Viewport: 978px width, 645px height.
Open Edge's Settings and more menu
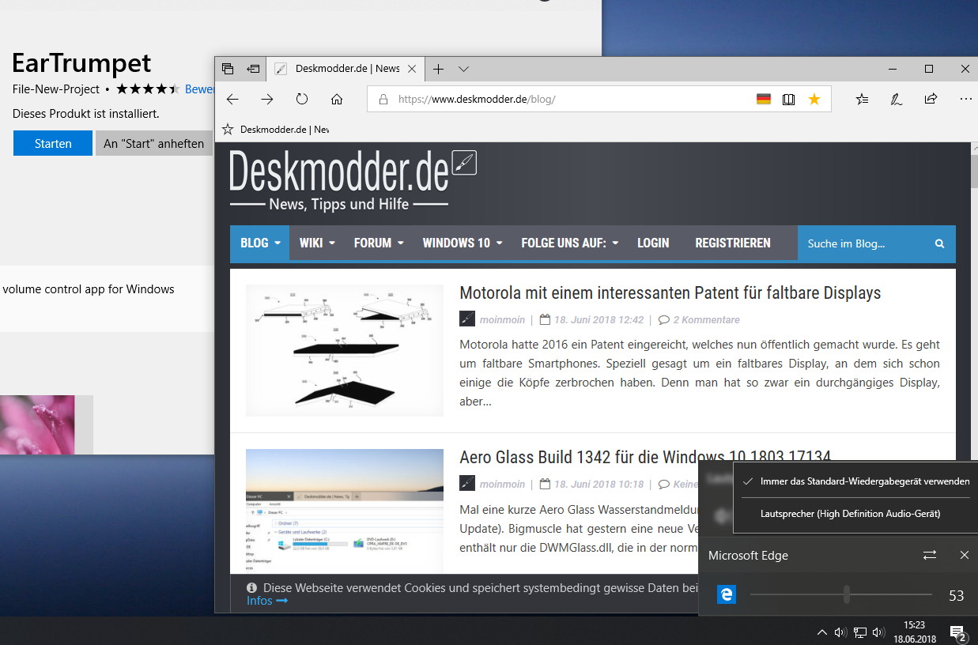965,99
